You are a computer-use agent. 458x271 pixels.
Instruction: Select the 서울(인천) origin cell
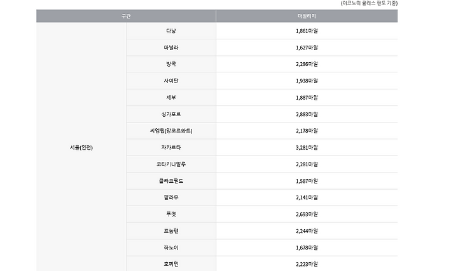tap(81, 147)
